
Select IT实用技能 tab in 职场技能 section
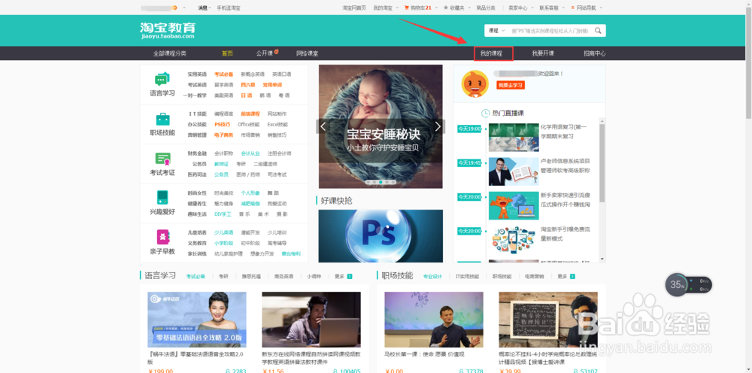[x=467, y=277]
